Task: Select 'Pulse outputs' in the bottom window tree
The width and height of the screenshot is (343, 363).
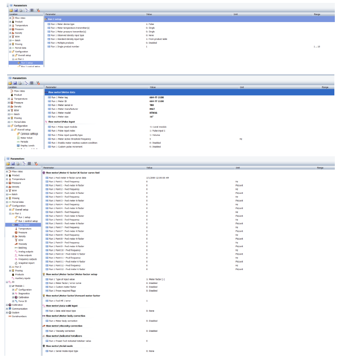Action: click(x=25, y=256)
